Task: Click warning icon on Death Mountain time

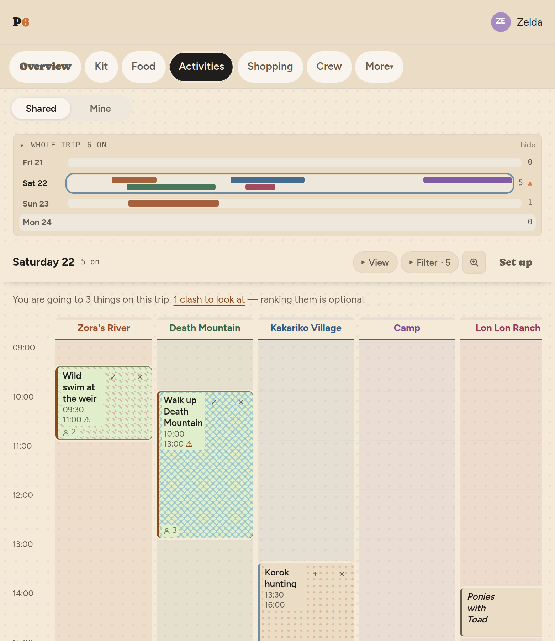Action: 189,444
